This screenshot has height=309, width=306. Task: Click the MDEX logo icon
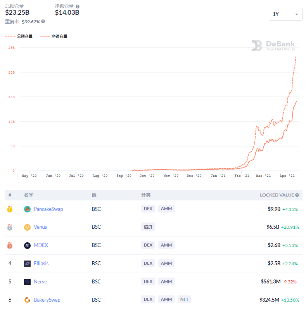(27, 245)
